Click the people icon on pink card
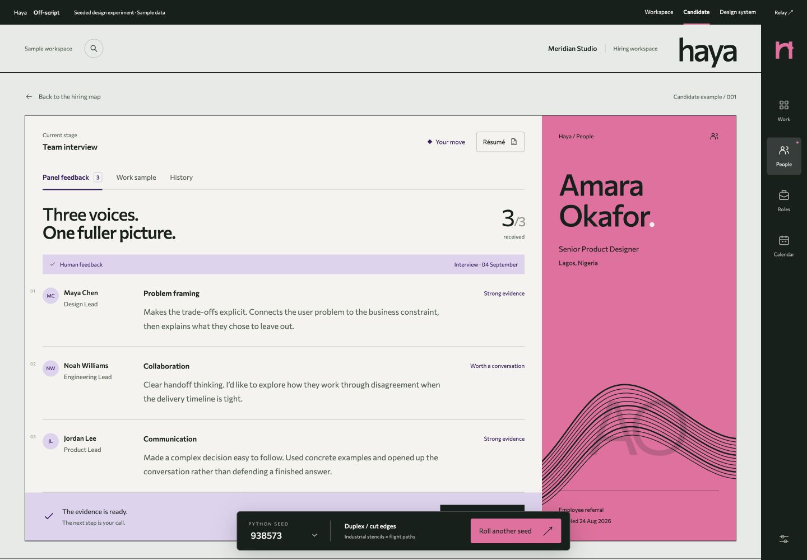This screenshot has width=807, height=560. 714,136
